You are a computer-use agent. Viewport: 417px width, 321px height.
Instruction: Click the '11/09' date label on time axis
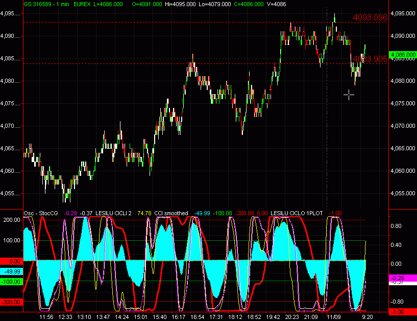334,317
